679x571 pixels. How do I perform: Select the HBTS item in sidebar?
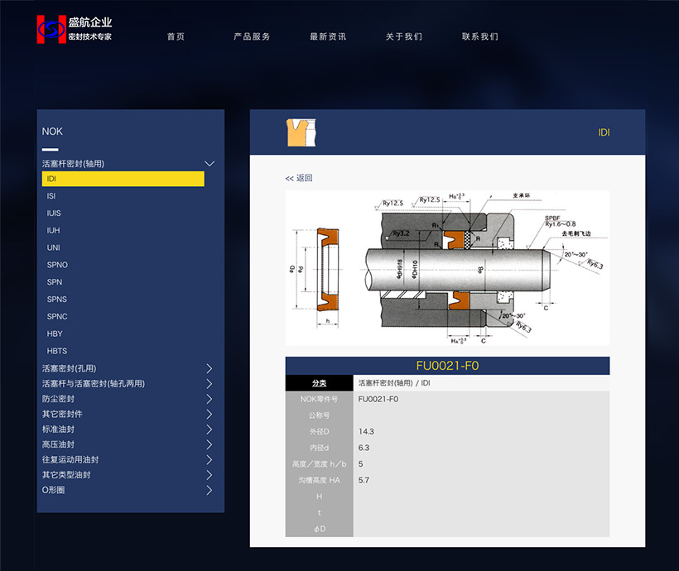tap(57, 351)
